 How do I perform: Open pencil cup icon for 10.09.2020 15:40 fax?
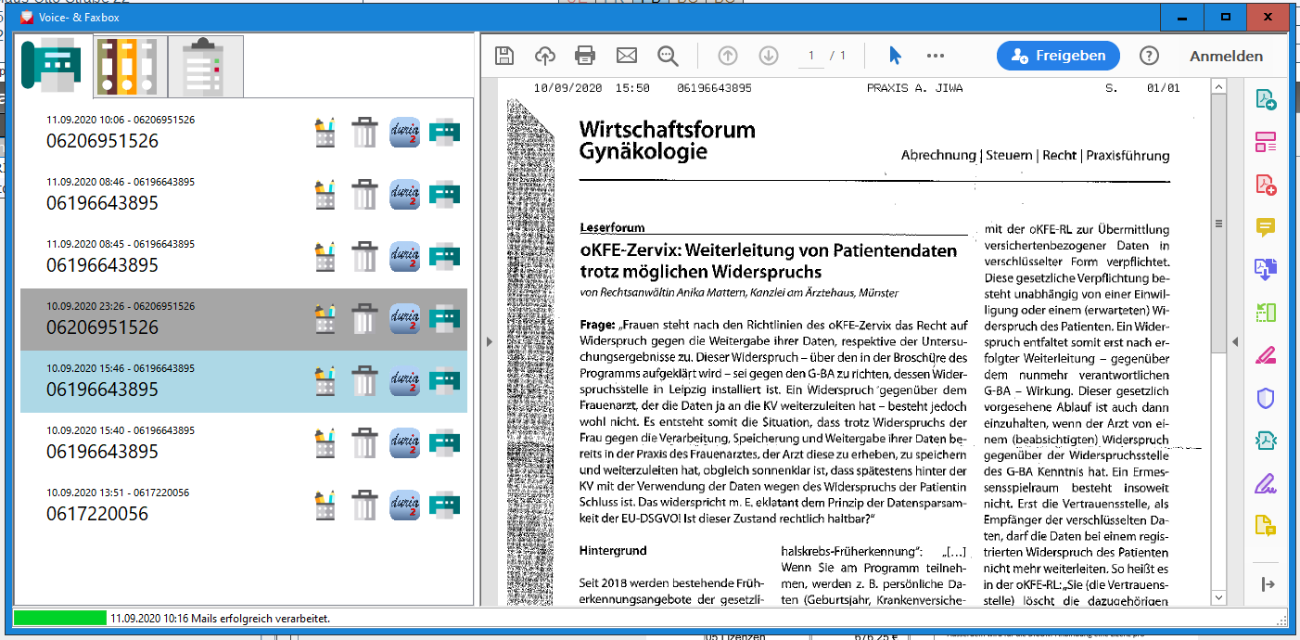[325, 443]
